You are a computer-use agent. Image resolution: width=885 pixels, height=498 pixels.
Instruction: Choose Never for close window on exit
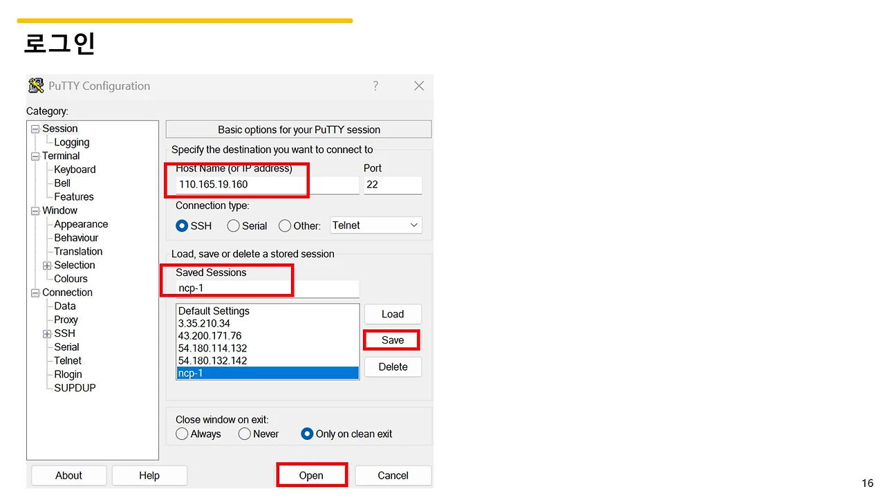244,434
